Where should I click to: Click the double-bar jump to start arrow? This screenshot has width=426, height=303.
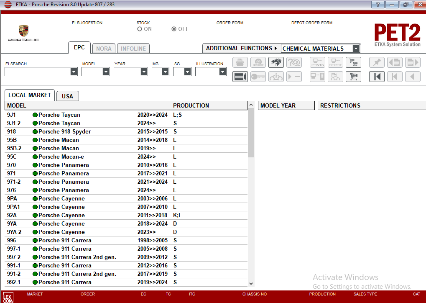point(377,77)
